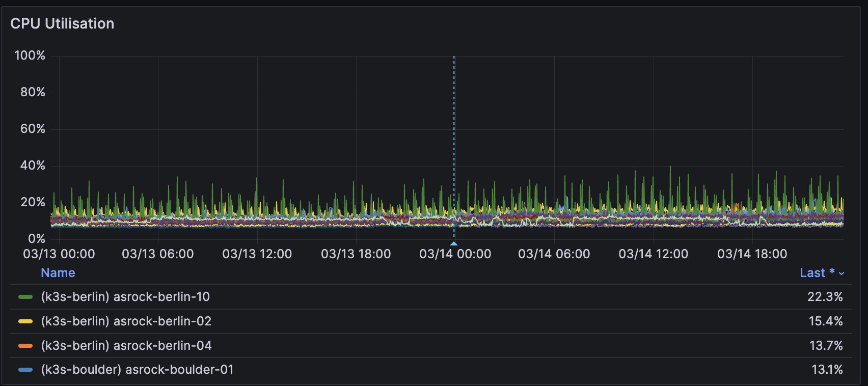
Task: Show only the asrock-berlin-04 series
Action: point(126,346)
